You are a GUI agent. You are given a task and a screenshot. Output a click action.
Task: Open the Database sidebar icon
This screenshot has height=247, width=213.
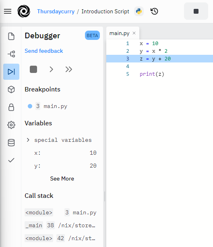click(x=11, y=143)
